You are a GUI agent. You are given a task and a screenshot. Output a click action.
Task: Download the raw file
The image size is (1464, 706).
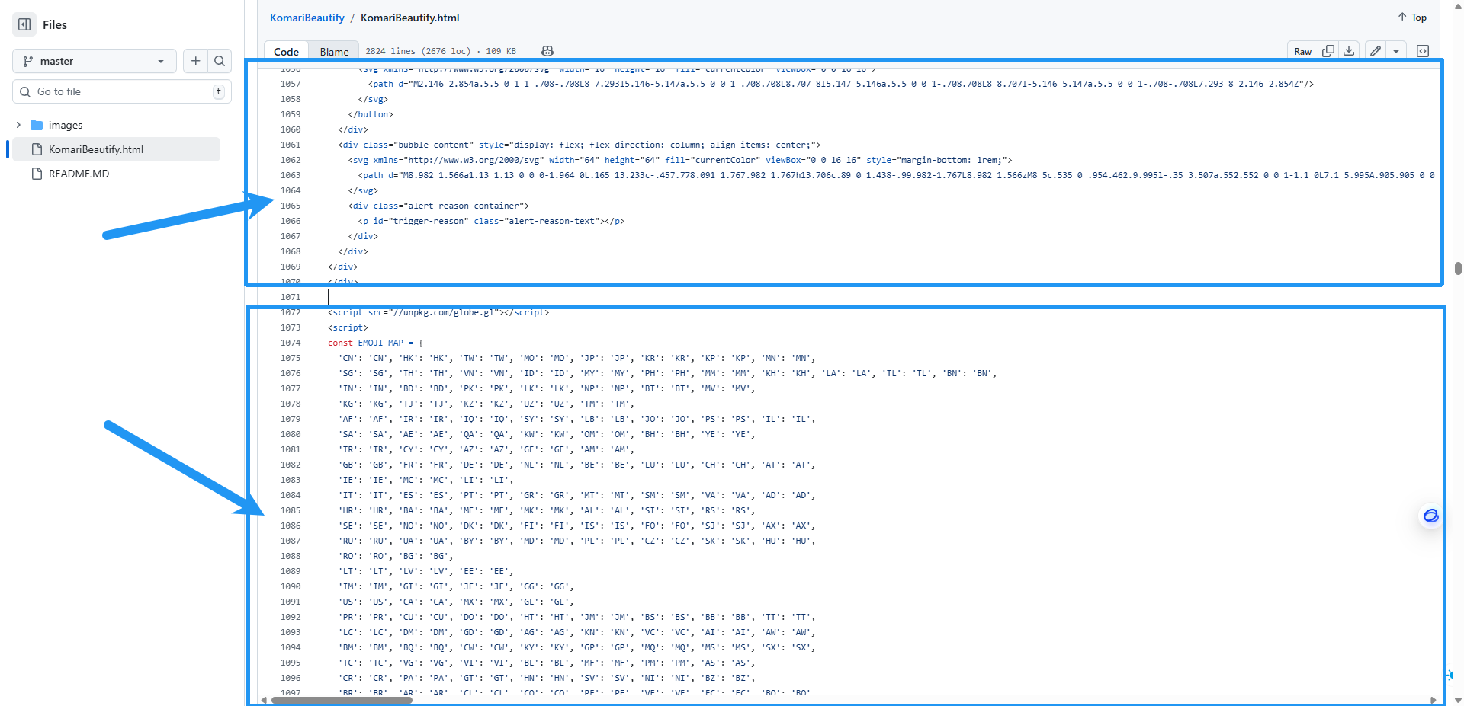click(1349, 51)
